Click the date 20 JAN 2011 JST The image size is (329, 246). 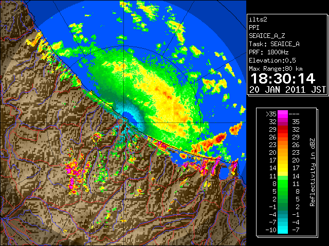click(x=287, y=90)
